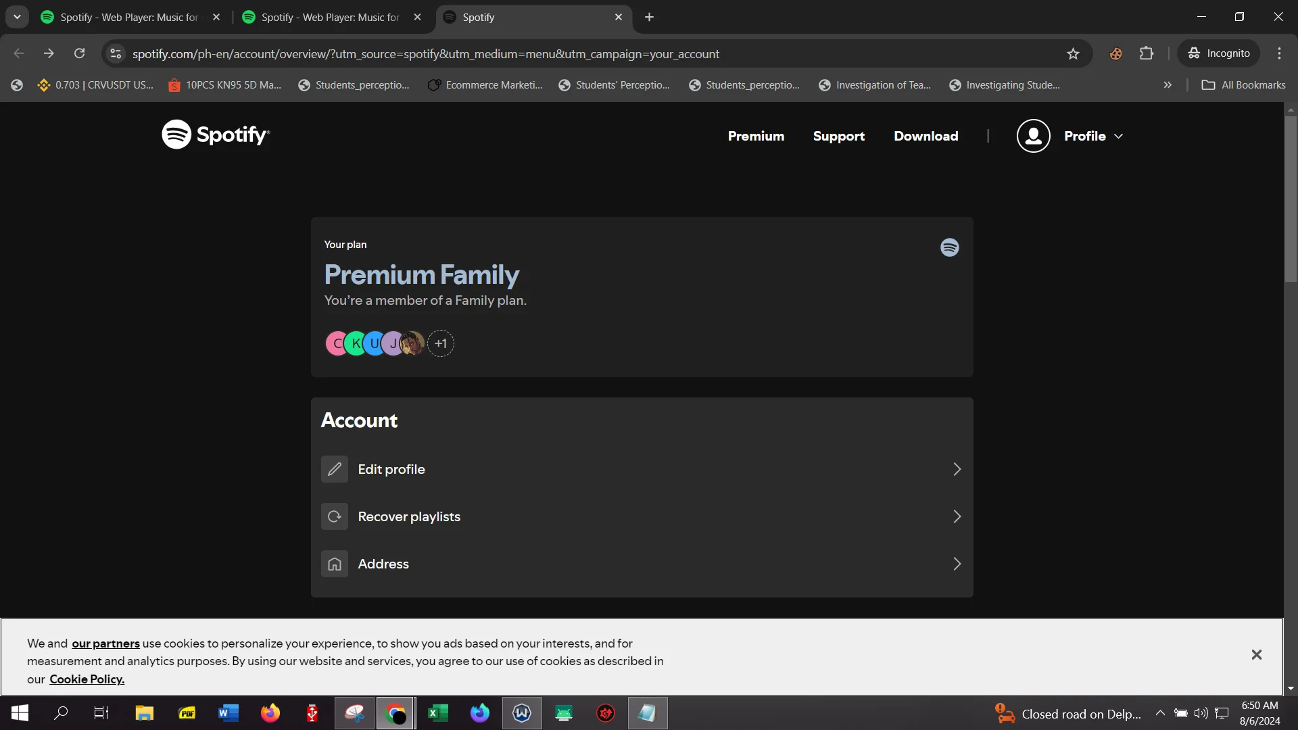Open the CRVUSDT bookmark

point(95,85)
